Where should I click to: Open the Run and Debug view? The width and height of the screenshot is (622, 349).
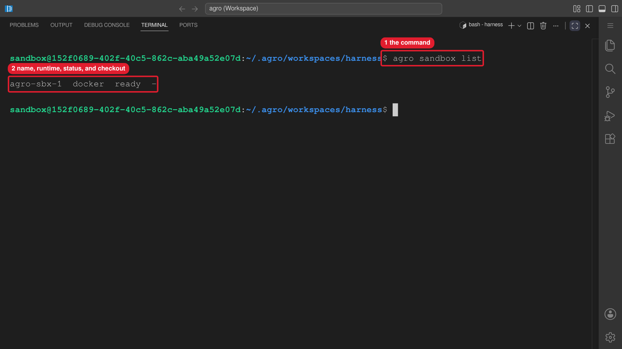(x=610, y=116)
